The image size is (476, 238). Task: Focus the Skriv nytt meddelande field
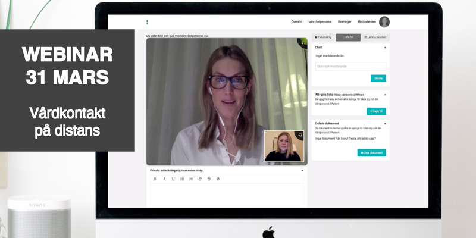click(350, 67)
